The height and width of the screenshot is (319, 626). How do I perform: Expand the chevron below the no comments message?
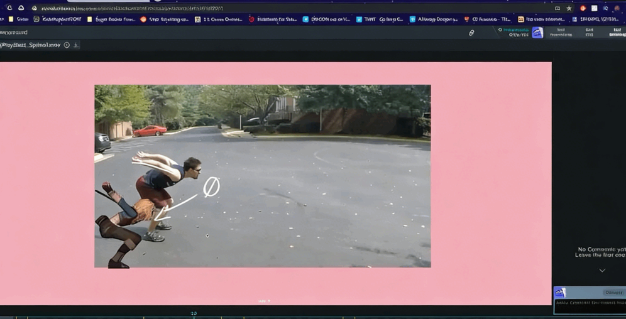coord(601,271)
